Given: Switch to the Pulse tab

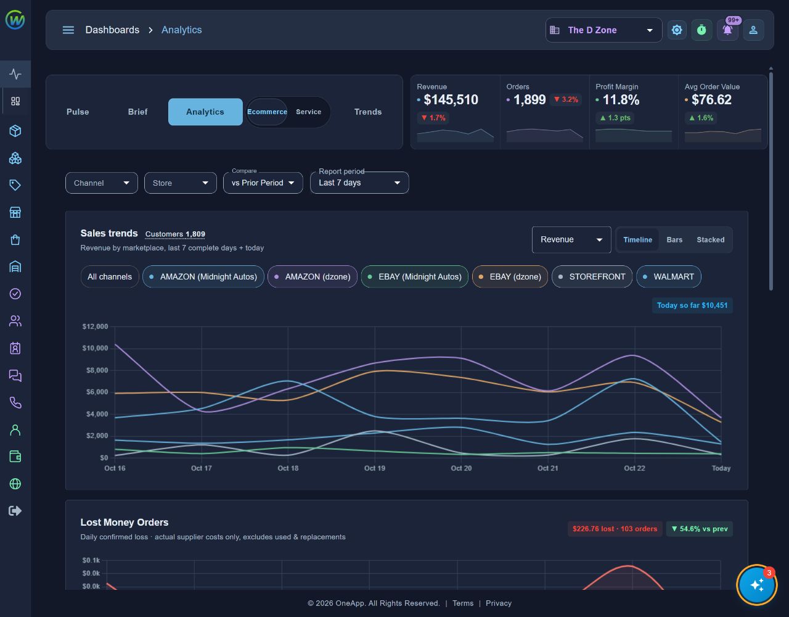Looking at the screenshot, I should pyautogui.click(x=78, y=112).
